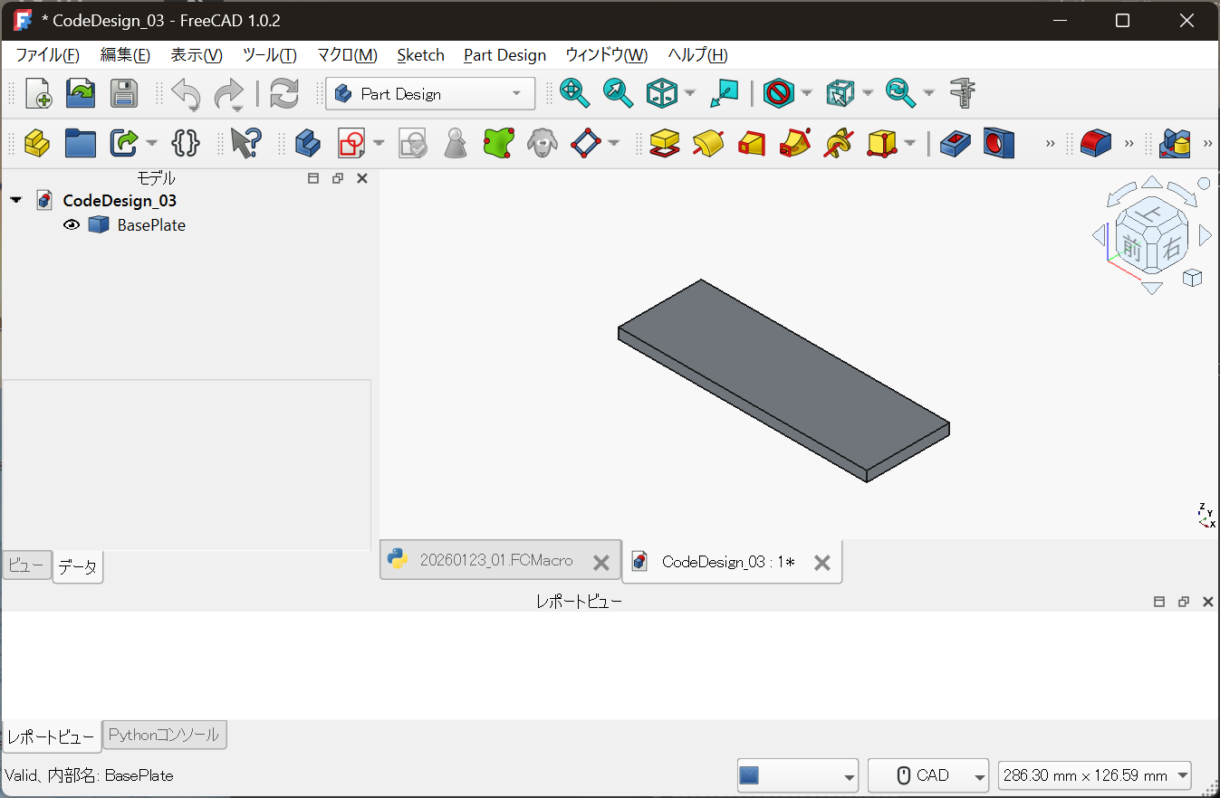This screenshot has height=798, width=1220.
Task: Click the Pocket tool icon
Action: point(955,143)
